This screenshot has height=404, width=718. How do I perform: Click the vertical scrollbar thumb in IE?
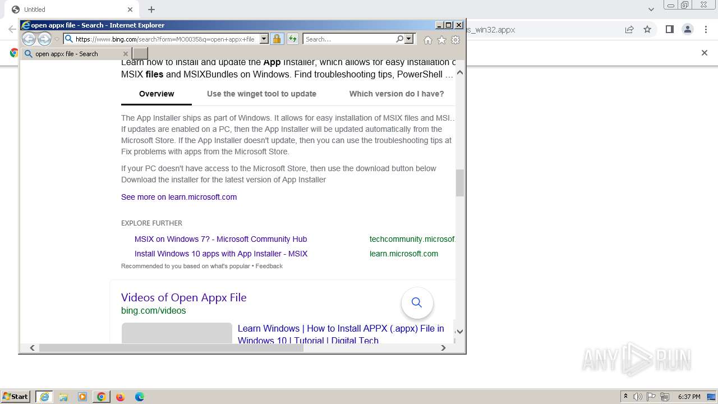coord(460,183)
